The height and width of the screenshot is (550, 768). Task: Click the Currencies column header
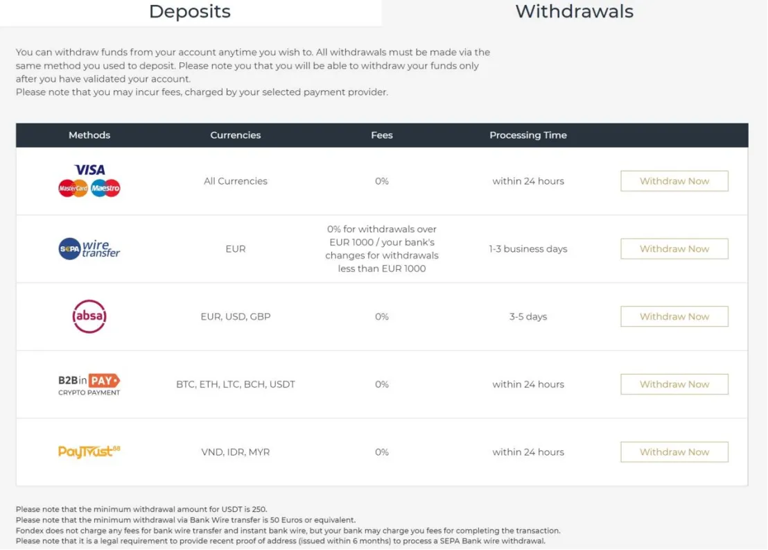(x=236, y=135)
